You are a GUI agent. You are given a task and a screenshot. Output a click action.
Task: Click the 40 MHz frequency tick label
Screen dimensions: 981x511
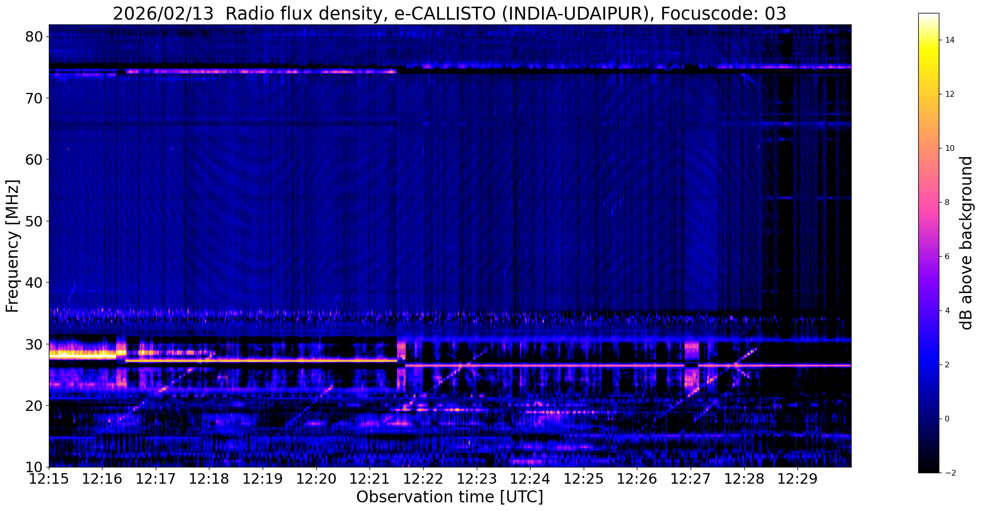pyautogui.click(x=35, y=283)
